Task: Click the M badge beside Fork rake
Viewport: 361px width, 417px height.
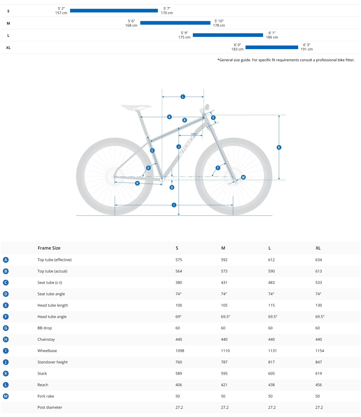Action: (6, 396)
